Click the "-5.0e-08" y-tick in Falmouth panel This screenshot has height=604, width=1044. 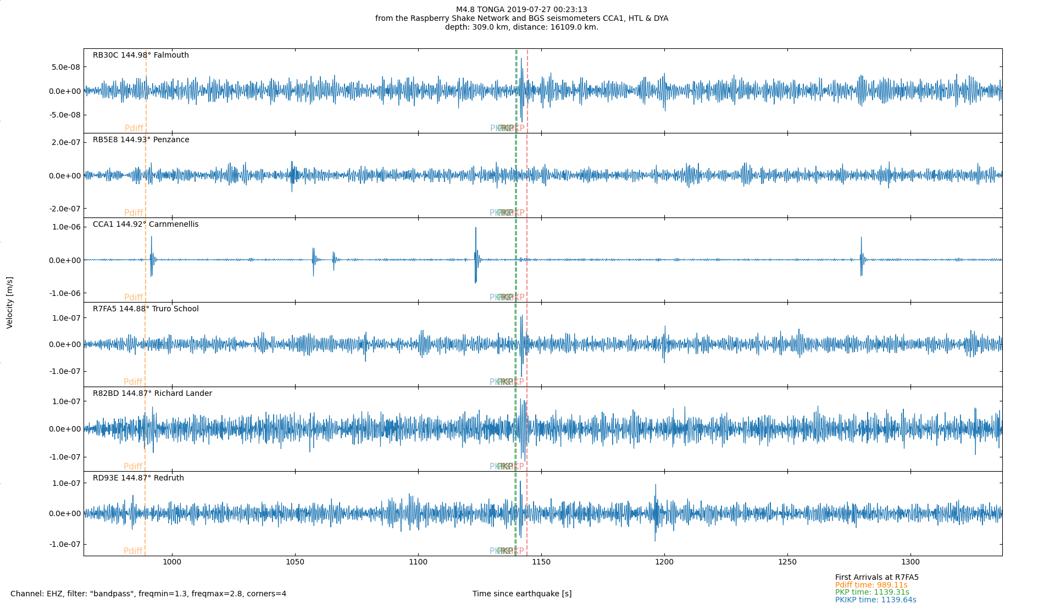click(x=64, y=115)
